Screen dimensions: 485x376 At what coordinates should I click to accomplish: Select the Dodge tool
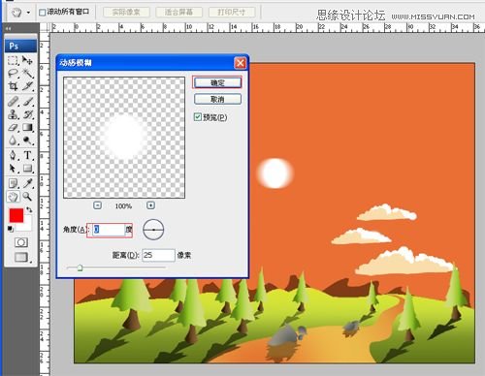click(27, 141)
